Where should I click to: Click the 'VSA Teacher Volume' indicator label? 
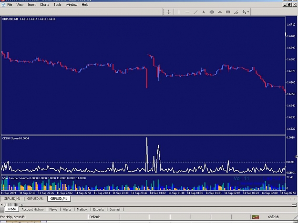coord(44,178)
